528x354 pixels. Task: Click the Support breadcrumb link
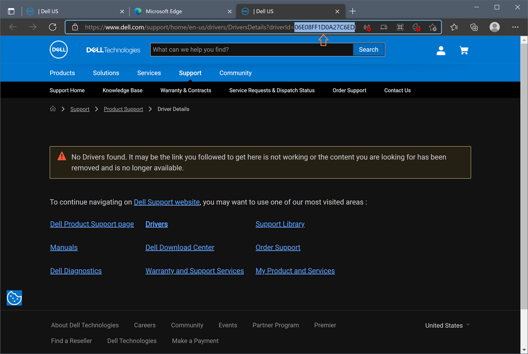80,109
